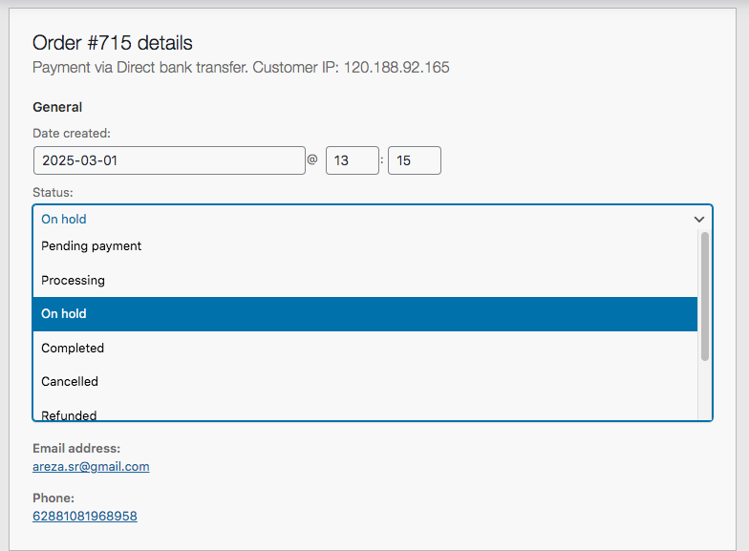Select "Pending payment" status option
The height and width of the screenshot is (551, 749).
click(92, 246)
